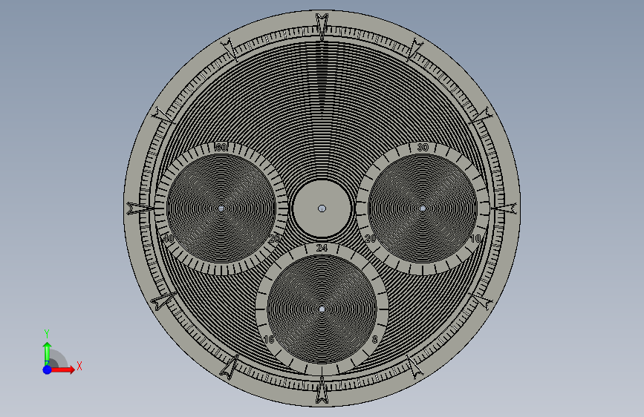Image resolution: width=644 pixels, height=417 pixels.
Task: Select the "20" numeral on the 30 subdial
Action: (370, 238)
